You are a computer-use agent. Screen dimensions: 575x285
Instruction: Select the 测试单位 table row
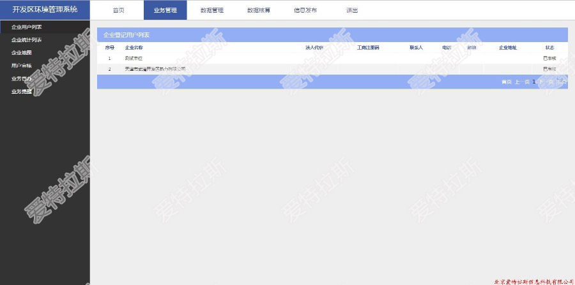(x=134, y=58)
